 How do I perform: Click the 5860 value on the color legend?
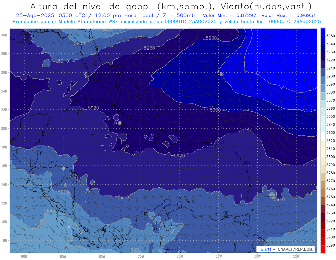331,108
